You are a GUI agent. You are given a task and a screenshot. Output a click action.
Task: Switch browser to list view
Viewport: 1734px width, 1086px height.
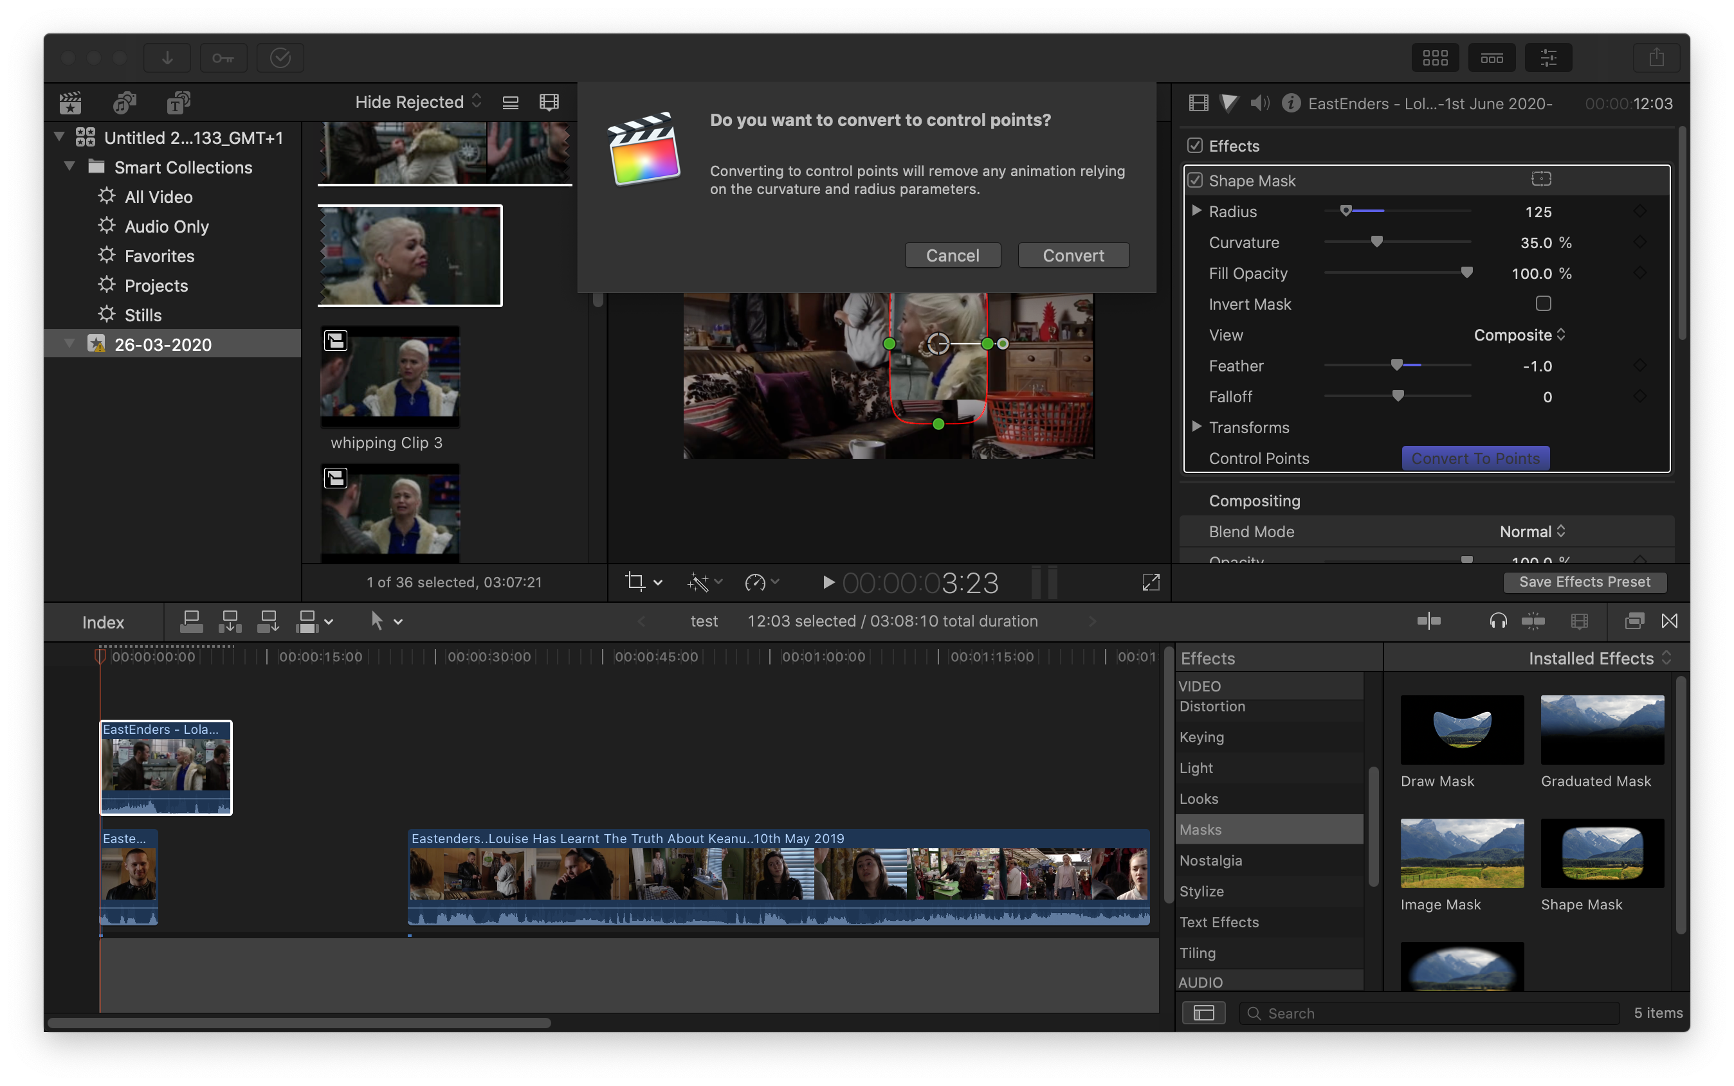pyautogui.click(x=511, y=103)
